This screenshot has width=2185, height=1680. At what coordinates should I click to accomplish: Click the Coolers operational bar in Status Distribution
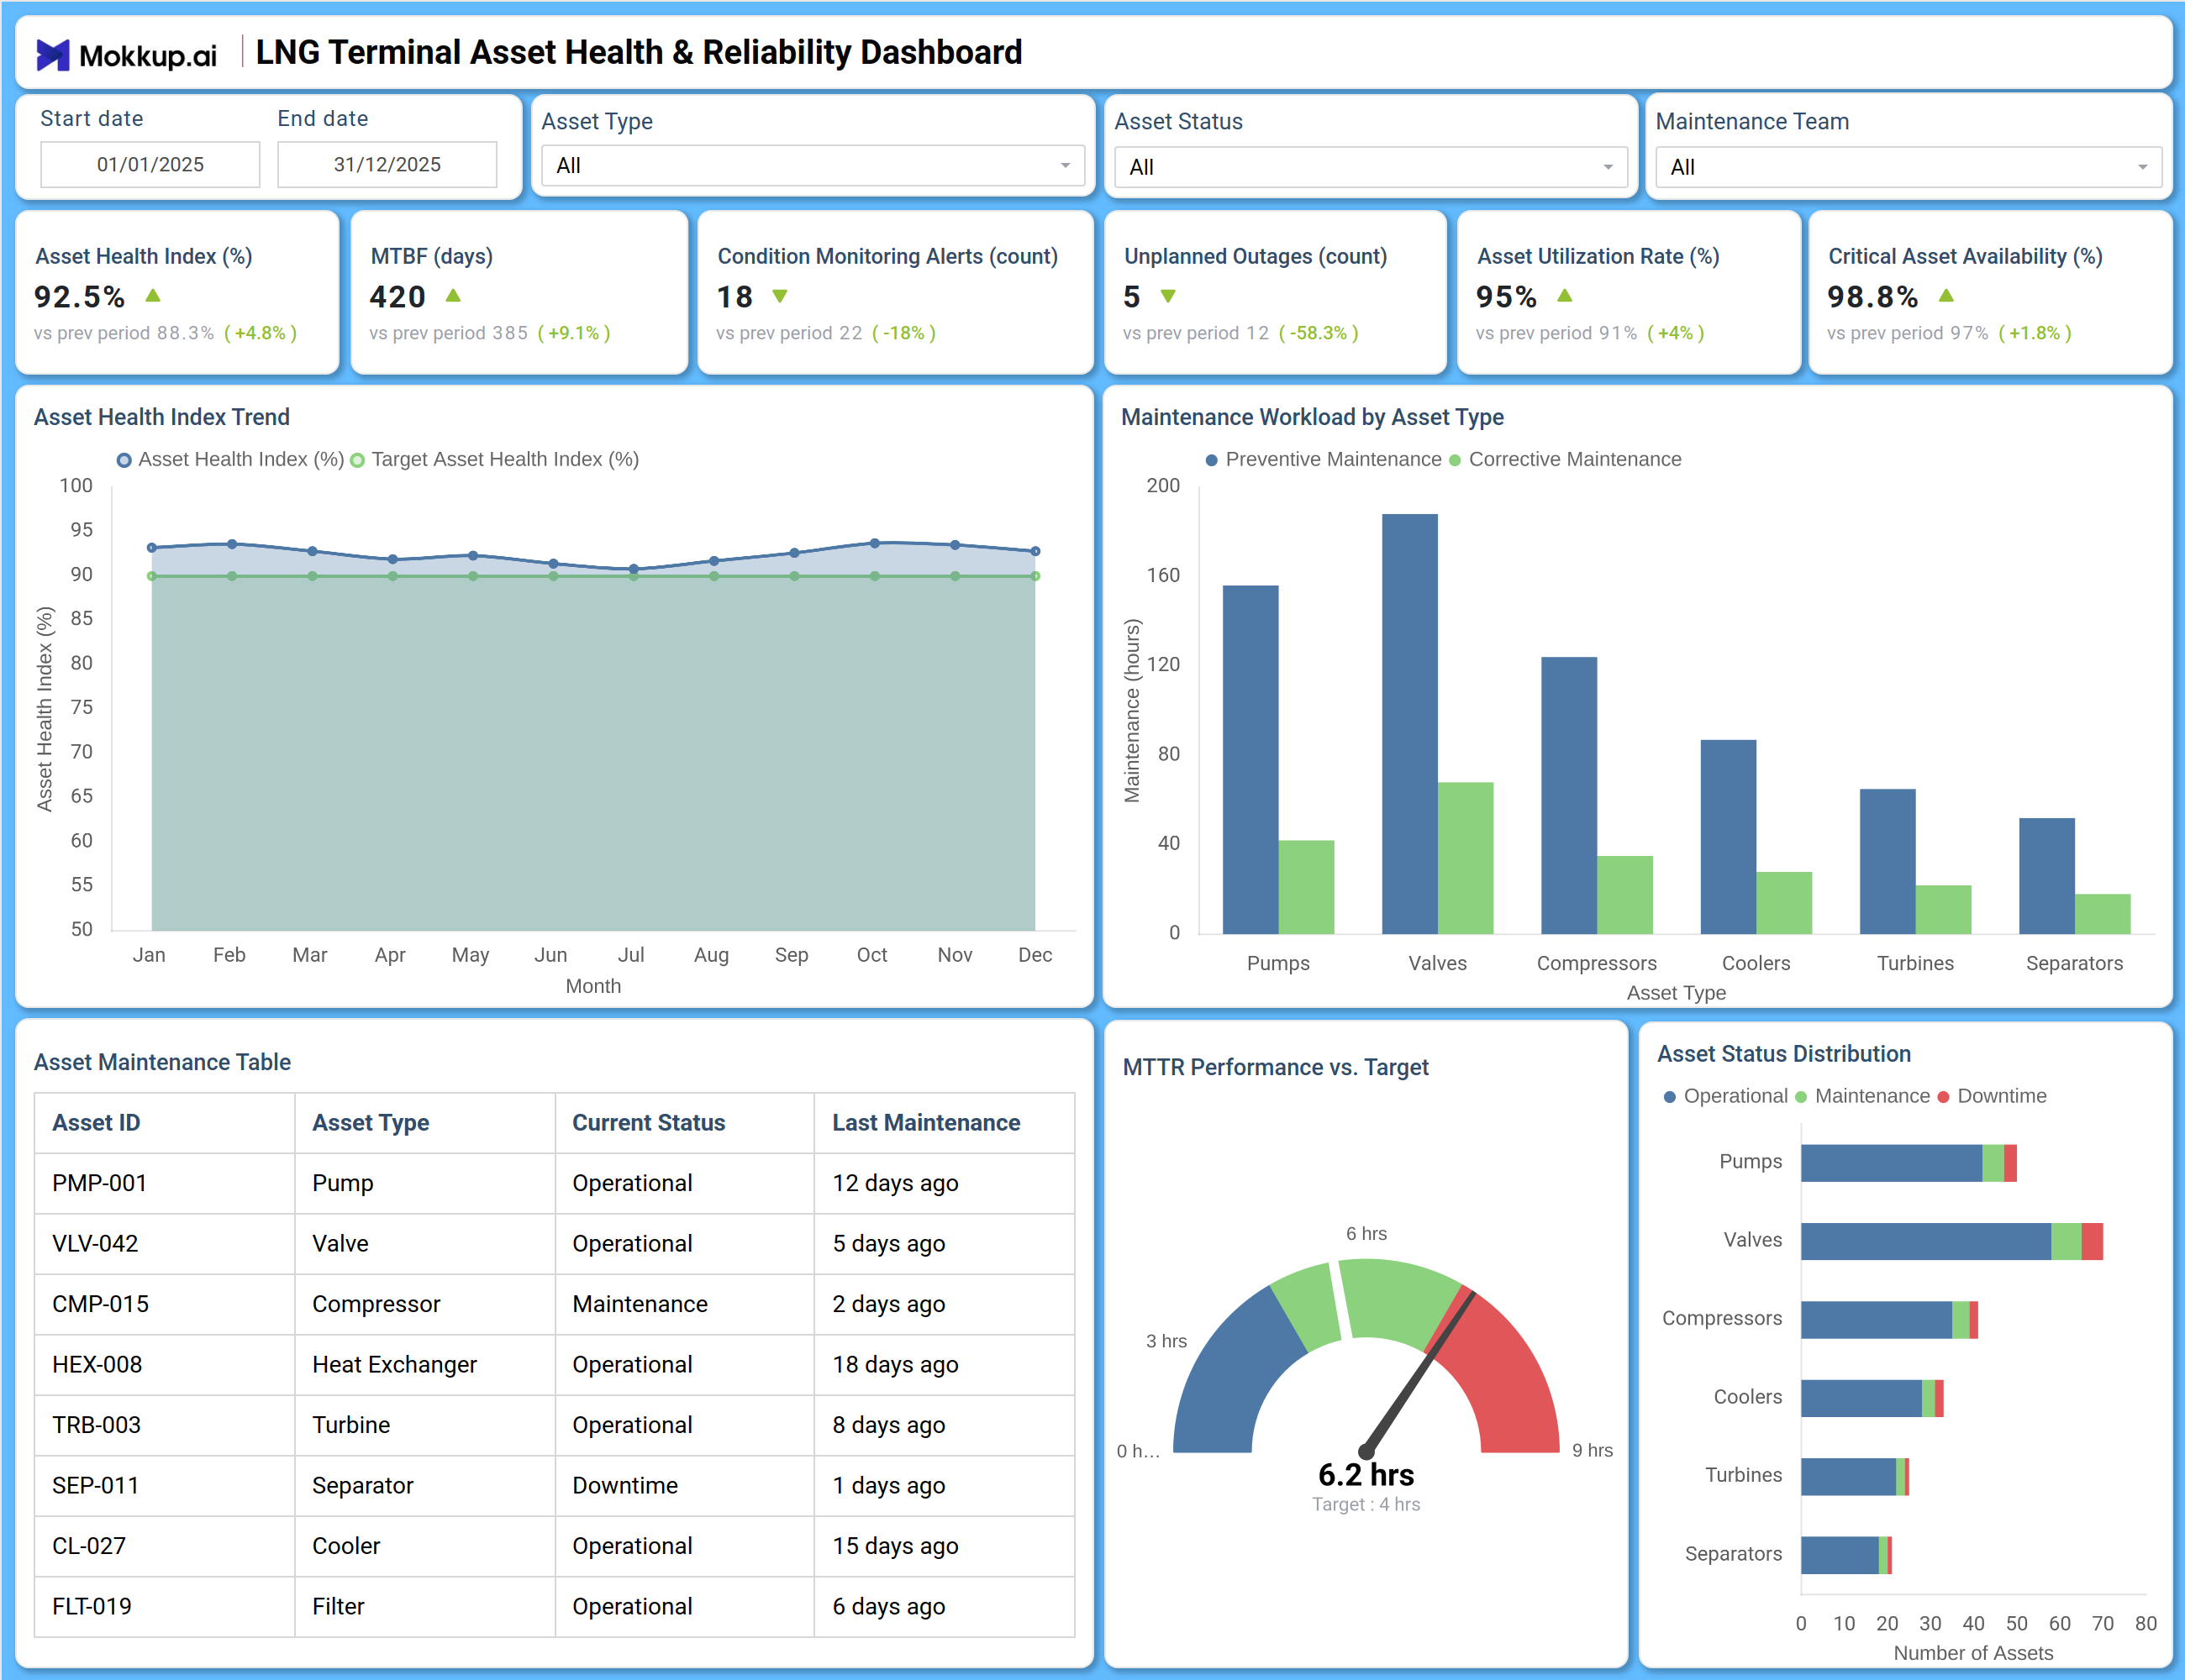pos(1861,1398)
